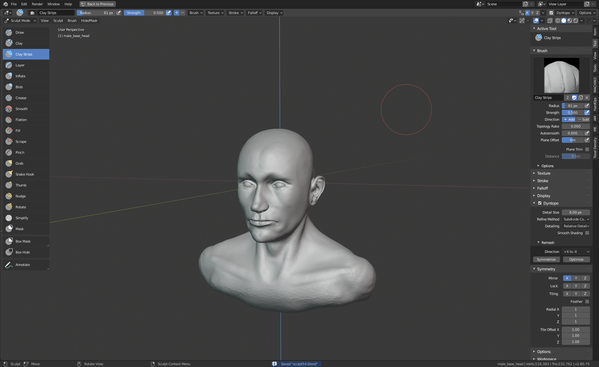Select the Snake Hook brush tool
The image size is (599, 367).
(x=25, y=174)
